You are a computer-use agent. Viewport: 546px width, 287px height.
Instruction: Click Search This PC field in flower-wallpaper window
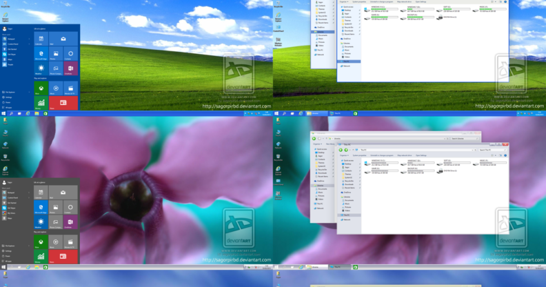[x=492, y=150]
